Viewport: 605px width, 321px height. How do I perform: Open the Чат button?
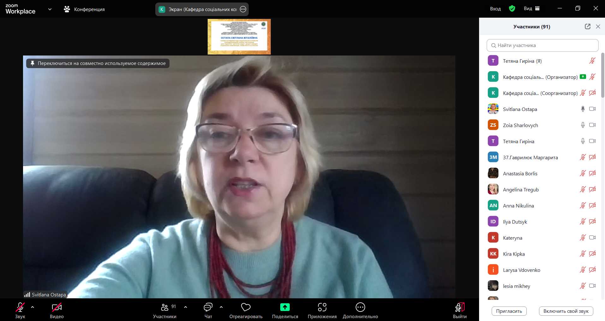click(x=208, y=310)
